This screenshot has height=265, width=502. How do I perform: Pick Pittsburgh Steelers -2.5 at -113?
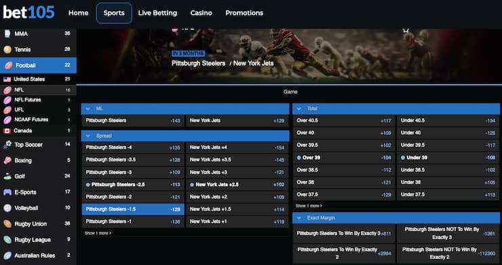click(x=133, y=184)
